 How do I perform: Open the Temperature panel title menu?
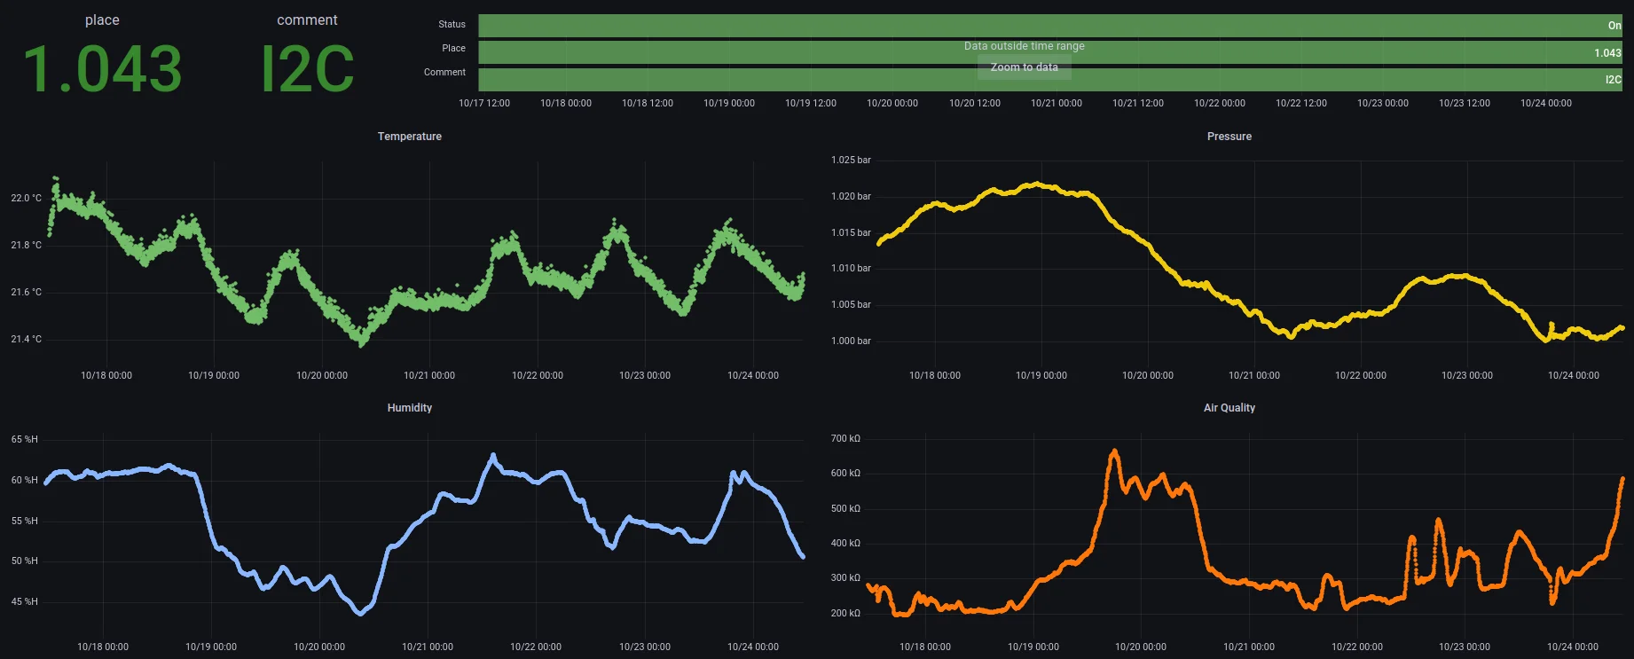[409, 137]
